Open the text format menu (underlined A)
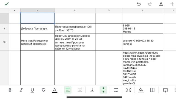 click(161, 4)
